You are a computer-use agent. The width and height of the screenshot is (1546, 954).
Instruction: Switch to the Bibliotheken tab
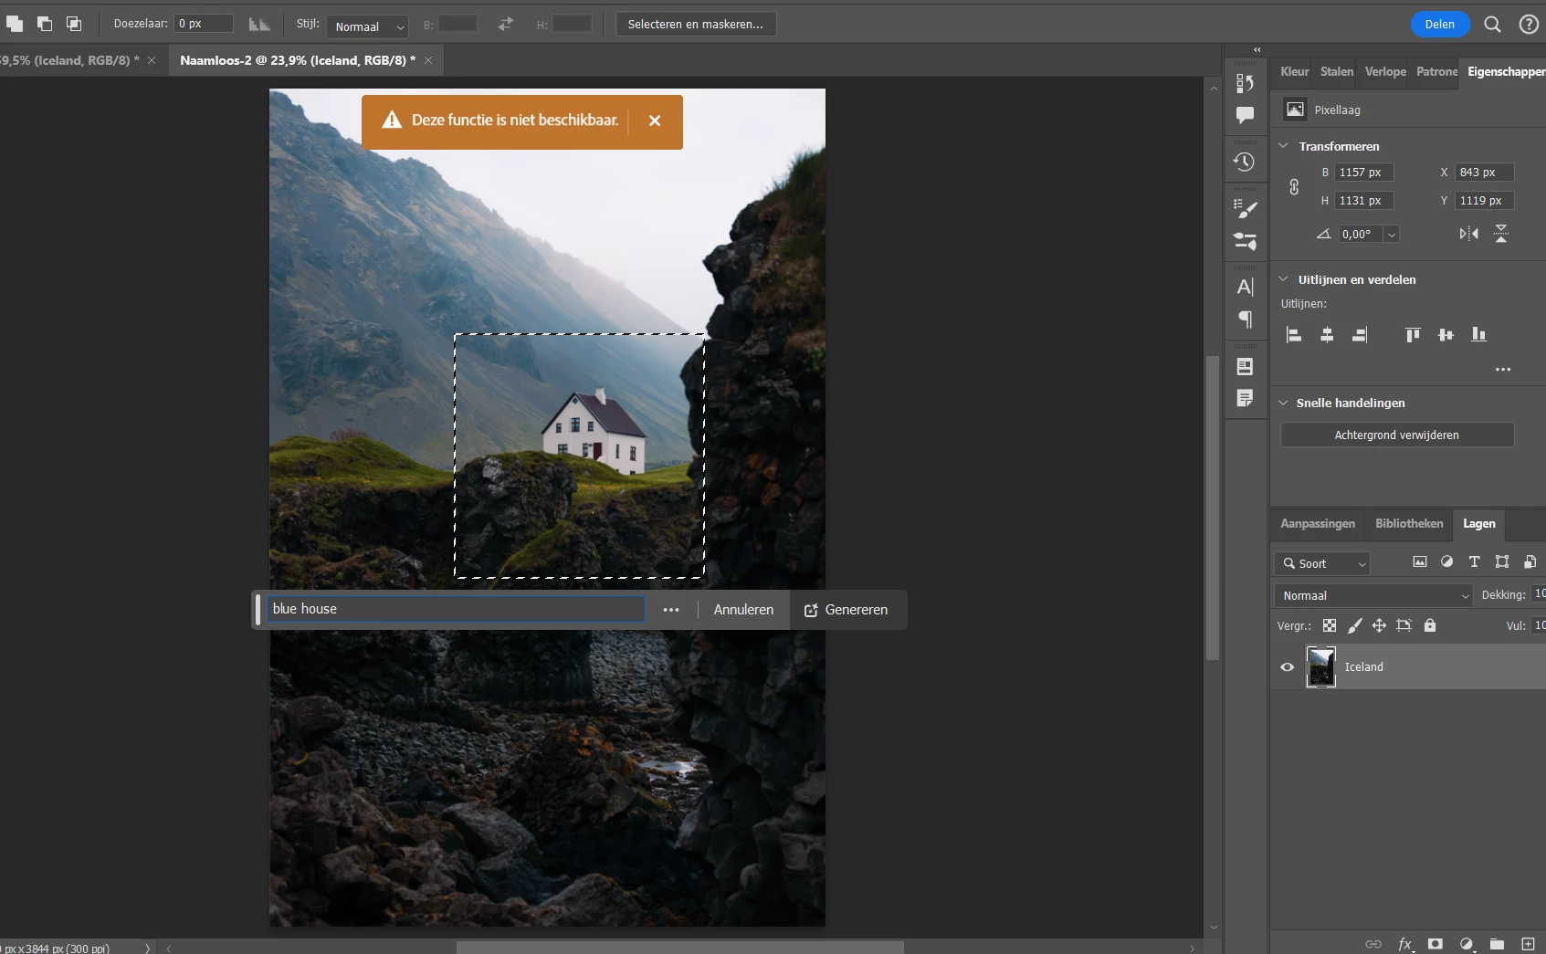point(1409,523)
